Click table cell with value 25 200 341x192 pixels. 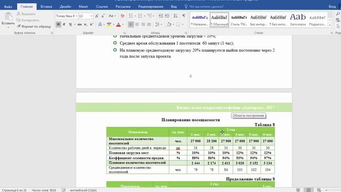(212, 141)
